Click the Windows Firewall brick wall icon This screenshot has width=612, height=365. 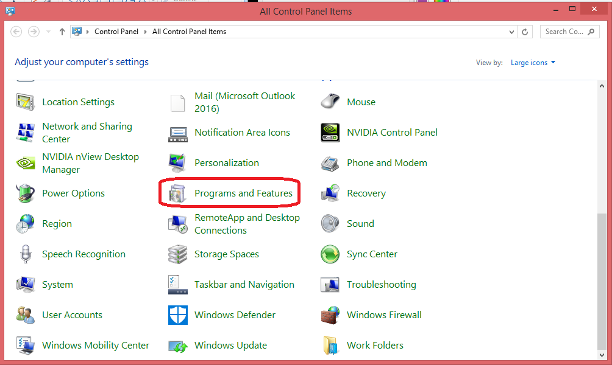pos(330,315)
